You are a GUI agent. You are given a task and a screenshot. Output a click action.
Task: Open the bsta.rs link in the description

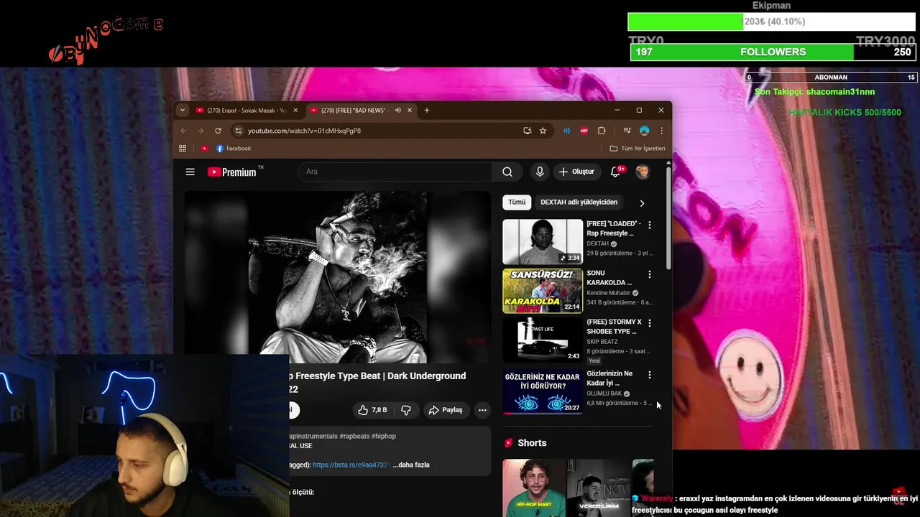point(351,465)
